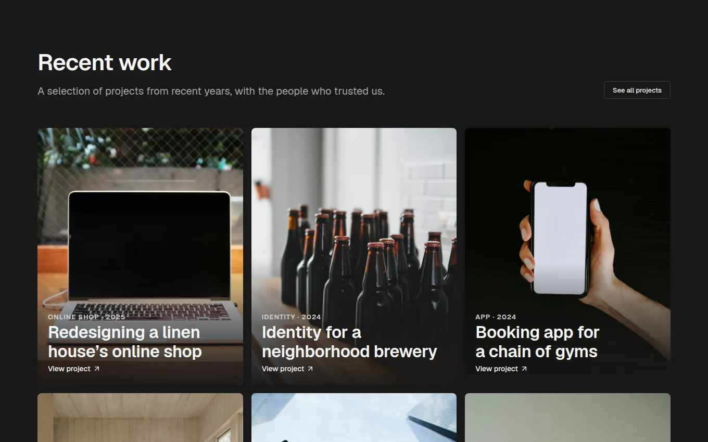The height and width of the screenshot is (442, 708).
Task: Open View project link for neighborhood brewery
Action: pos(287,369)
